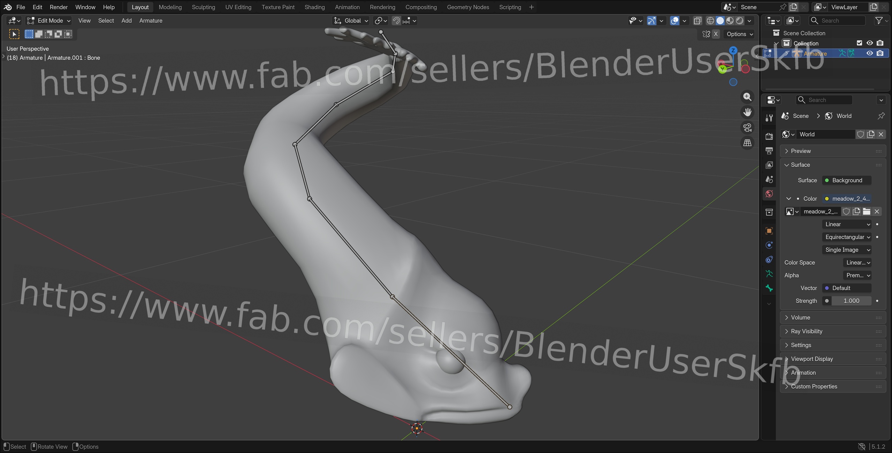Viewport: 892px width, 453px height.
Task: Switch to material preview shading
Action: [x=730, y=21]
